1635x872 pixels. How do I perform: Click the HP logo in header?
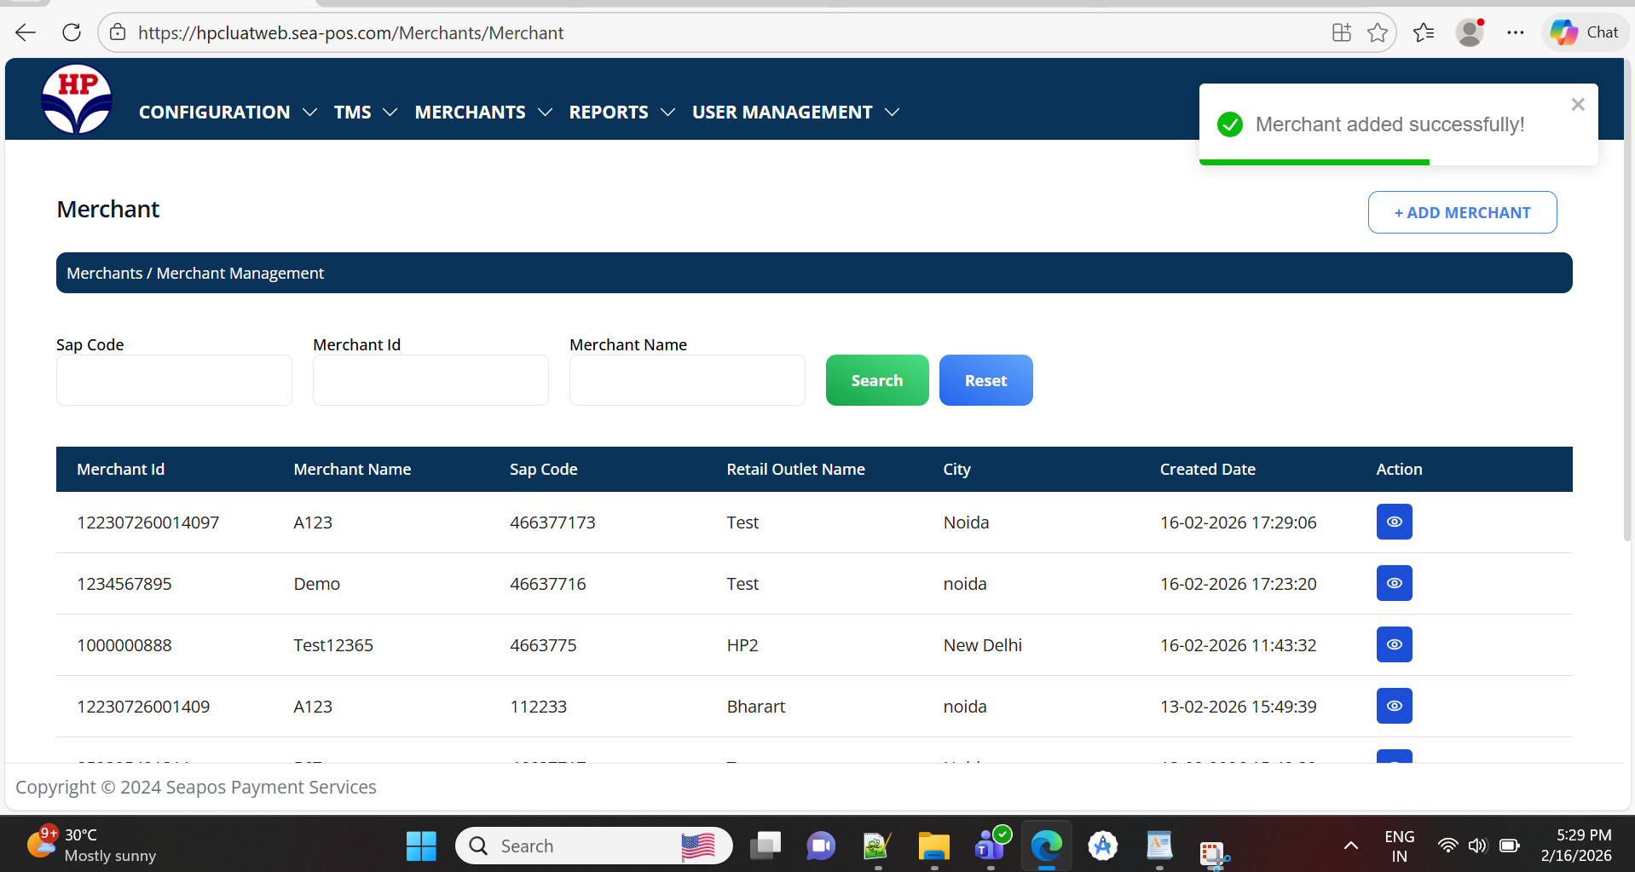point(77,99)
